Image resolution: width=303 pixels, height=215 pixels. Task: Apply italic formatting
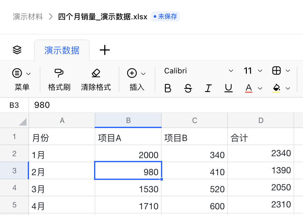point(208,88)
